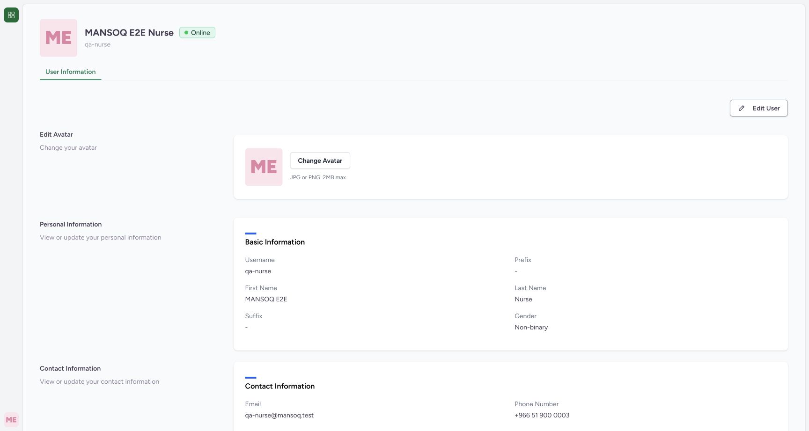
Task: Click the Edit Avatar section label
Action: 56,134
